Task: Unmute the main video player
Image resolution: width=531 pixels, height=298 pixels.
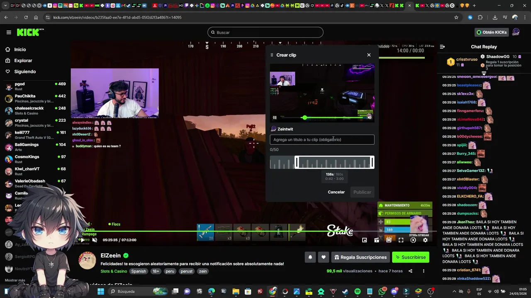Action: [95, 240]
